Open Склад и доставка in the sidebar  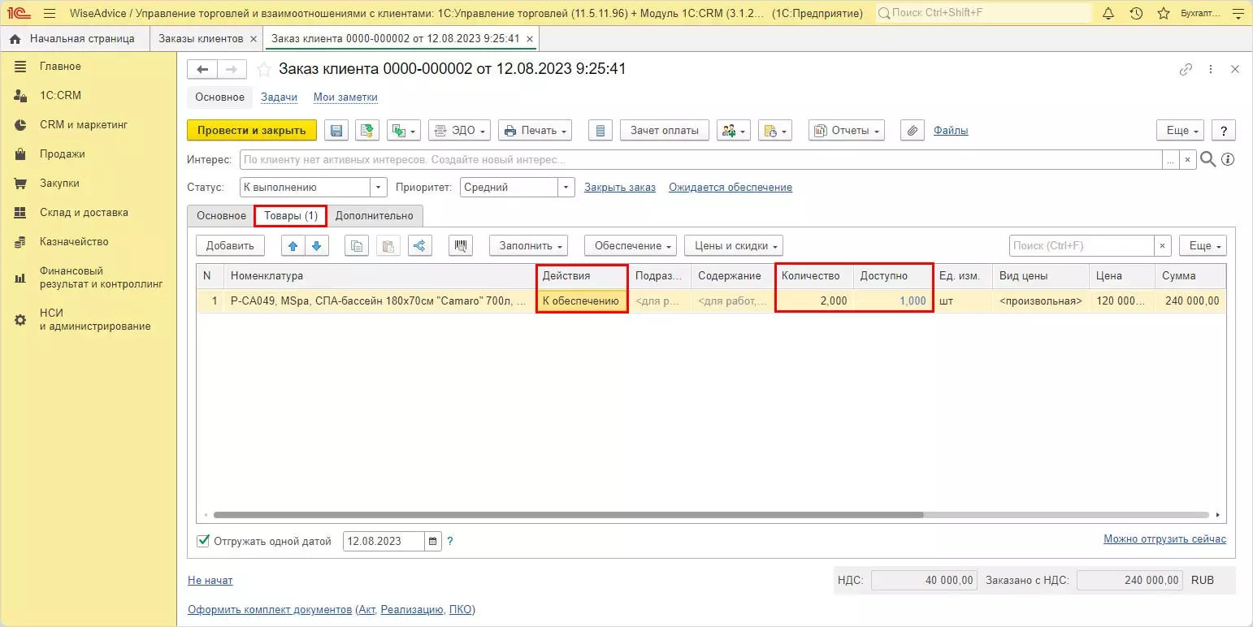84,212
